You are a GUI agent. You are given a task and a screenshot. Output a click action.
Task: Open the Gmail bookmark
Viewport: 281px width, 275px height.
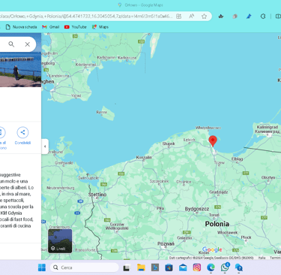pos(51,27)
